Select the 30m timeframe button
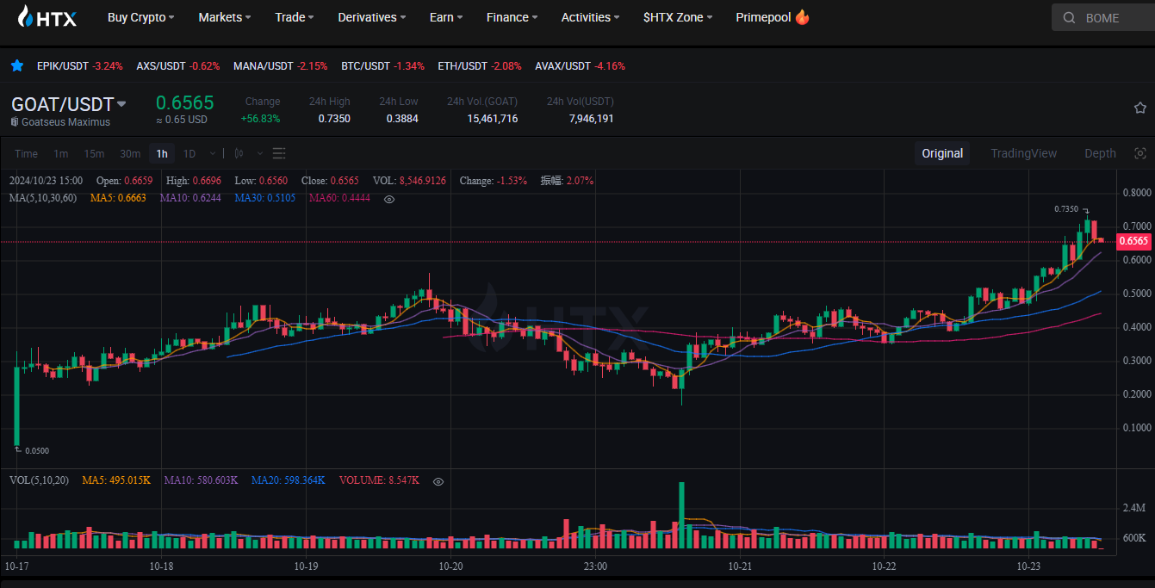Image resolution: width=1155 pixels, height=588 pixels. point(129,153)
